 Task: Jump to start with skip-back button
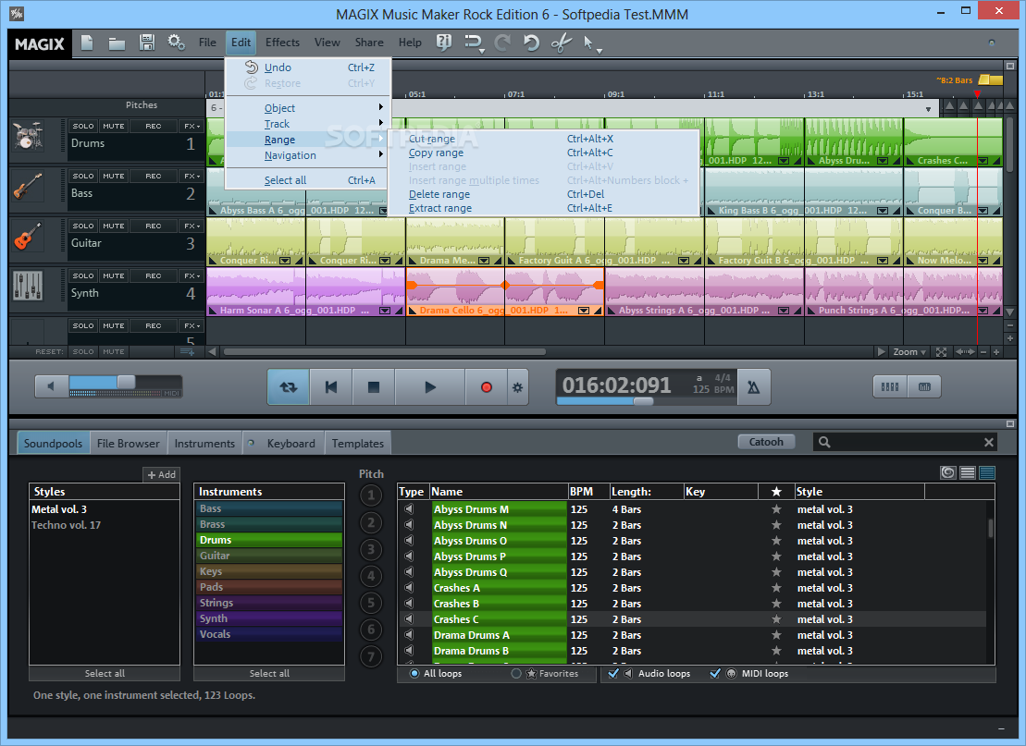click(331, 387)
